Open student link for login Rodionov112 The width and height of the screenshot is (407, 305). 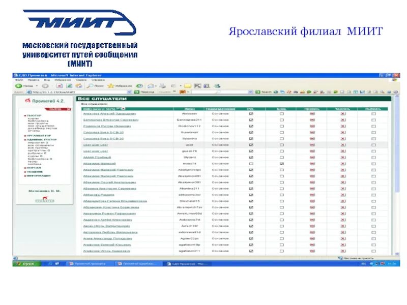click(x=107, y=126)
